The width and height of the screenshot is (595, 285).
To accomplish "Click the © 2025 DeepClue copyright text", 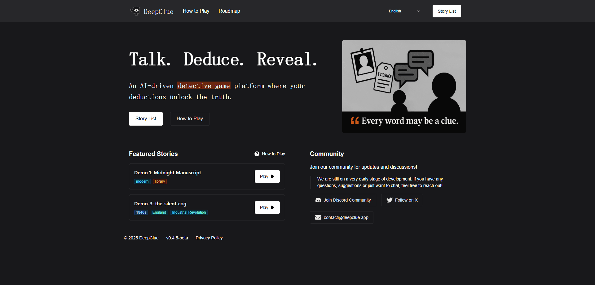I will [x=141, y=238].
